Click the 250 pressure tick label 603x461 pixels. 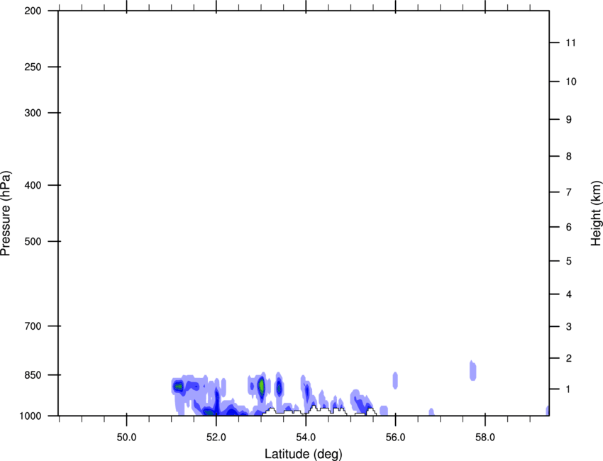click(x=33, y=67)
